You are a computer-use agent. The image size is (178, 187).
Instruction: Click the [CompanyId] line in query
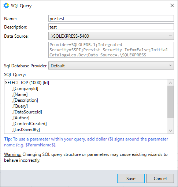click(25, 89)
